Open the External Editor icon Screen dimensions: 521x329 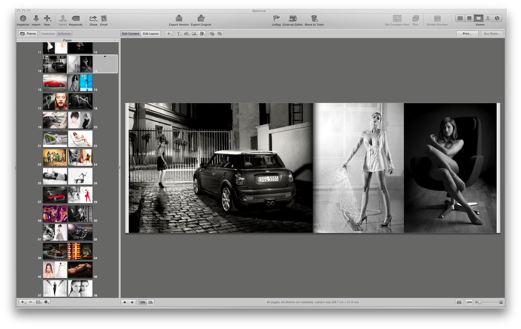(293, 18)
